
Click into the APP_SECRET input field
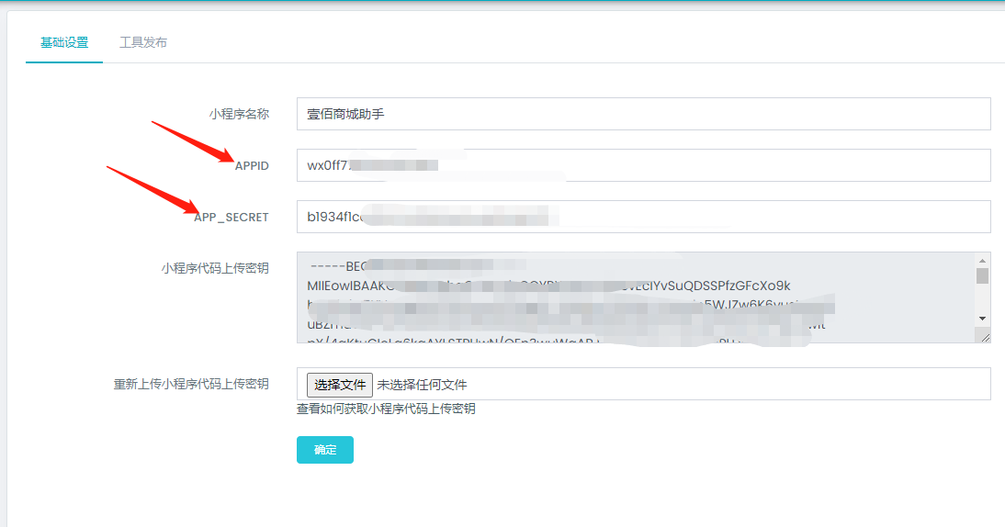pyautogui.click(x=643, y=217)
